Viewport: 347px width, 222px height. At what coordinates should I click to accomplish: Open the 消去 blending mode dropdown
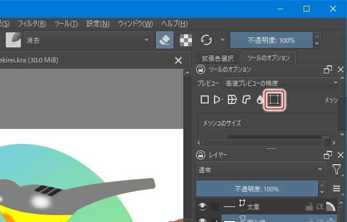pos(88,40)
